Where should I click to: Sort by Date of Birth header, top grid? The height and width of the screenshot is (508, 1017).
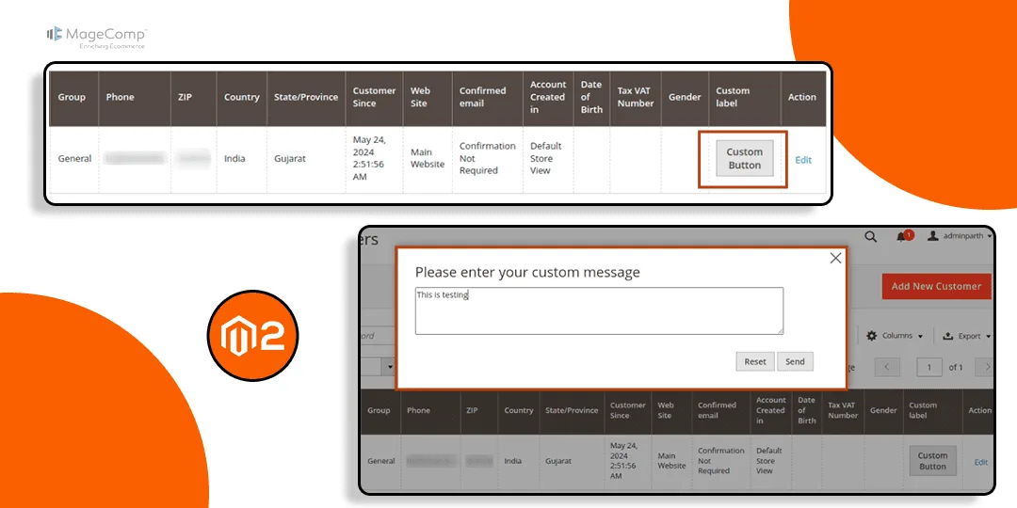tap(591, 99)
